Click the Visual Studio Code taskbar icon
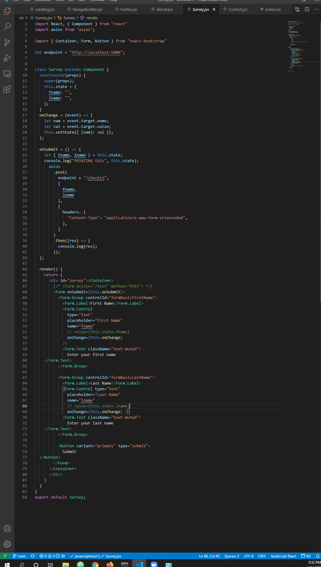Image resolution: width=321 pixels, height=567 pixels. 139,564
